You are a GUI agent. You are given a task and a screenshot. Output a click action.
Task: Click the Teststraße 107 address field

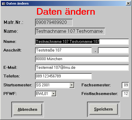(x=63, y=50)
